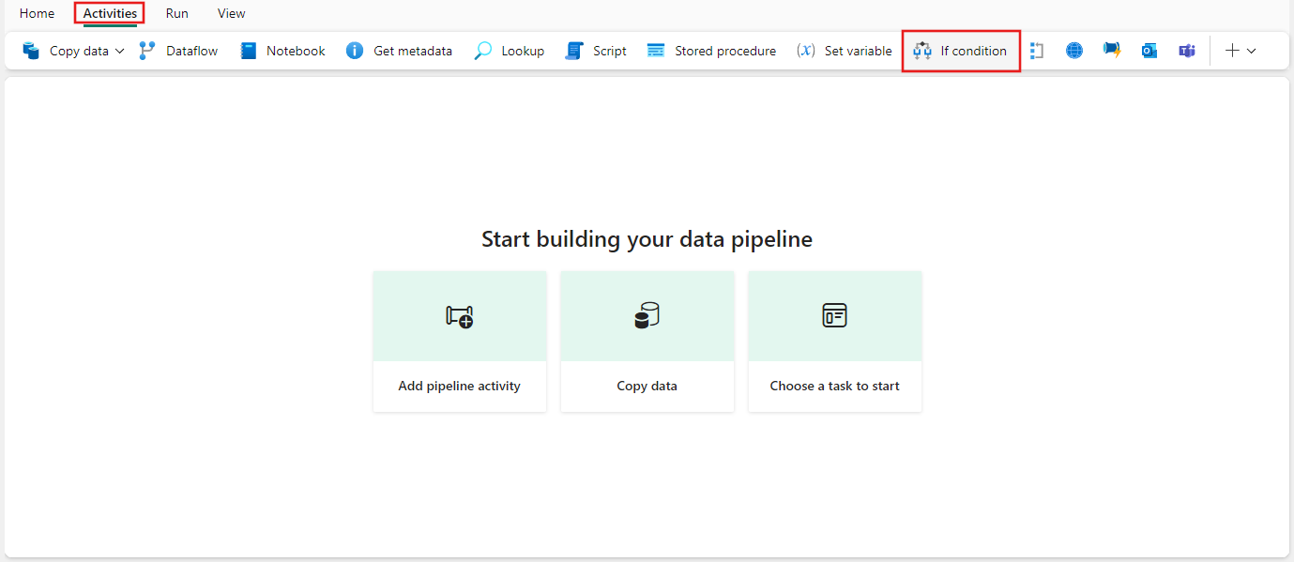Screen dimensions: 1294x562
Task: Add a Get metadata activity
Action: click(x=399, y=51)
